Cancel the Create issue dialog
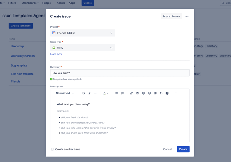Image resolution: width=231 pixels, height=162 pixels. click(x=168, y=149)
